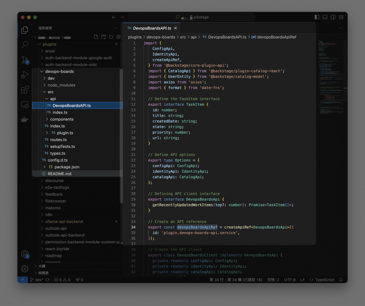The image size is (365, 306).
Task: Open Accounts menu in activity bar
Action: (25, 254)
